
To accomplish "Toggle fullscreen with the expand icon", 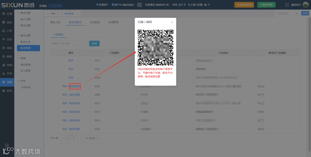I will click(287, 5).
